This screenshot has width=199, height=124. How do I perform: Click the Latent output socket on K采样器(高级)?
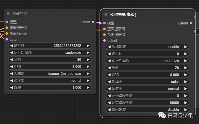click(191, 23)
